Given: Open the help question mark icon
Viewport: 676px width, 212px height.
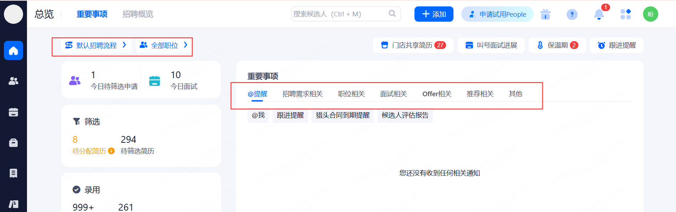Looking at the screenshot, I should [572, 15].
